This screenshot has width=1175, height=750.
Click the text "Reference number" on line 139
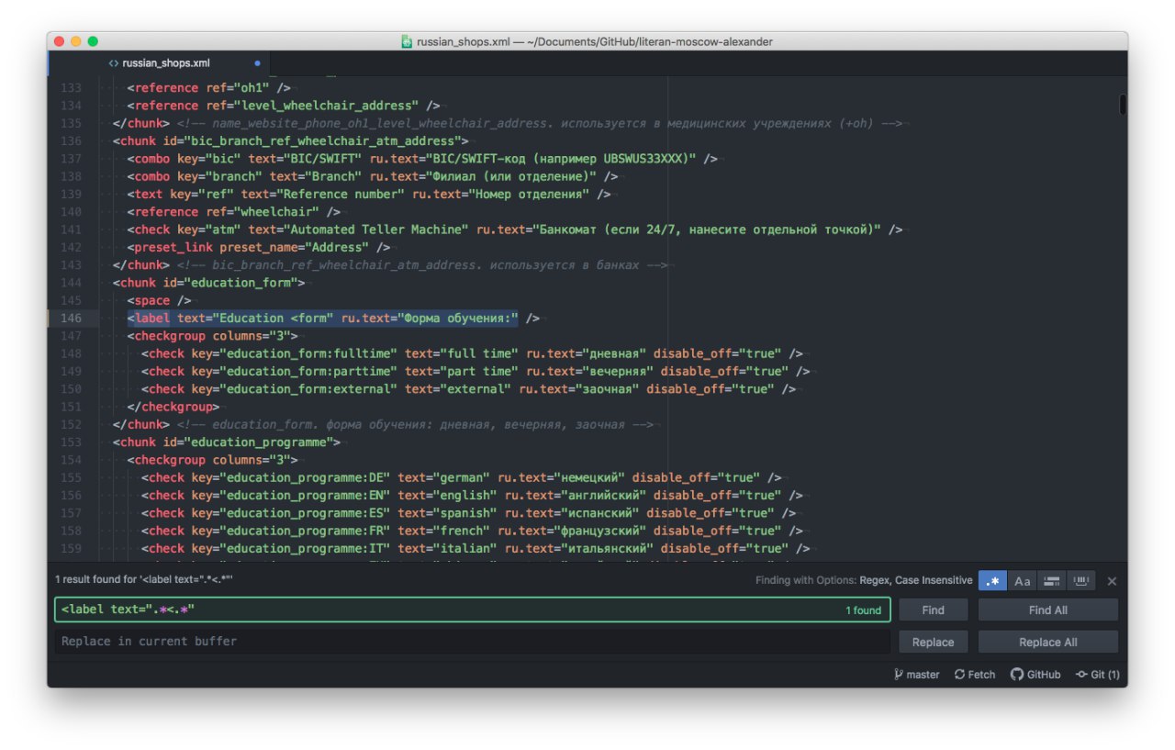(x=341, y=195)
